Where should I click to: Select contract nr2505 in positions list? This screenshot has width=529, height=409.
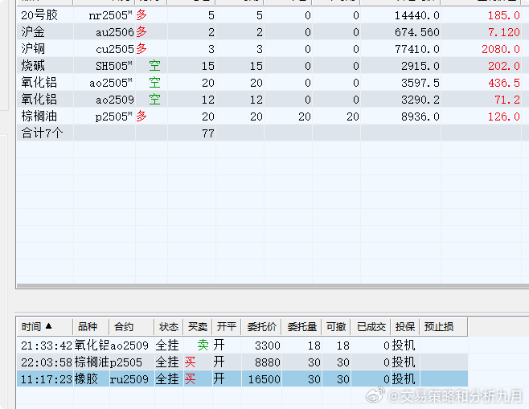[x=110, y=15]
